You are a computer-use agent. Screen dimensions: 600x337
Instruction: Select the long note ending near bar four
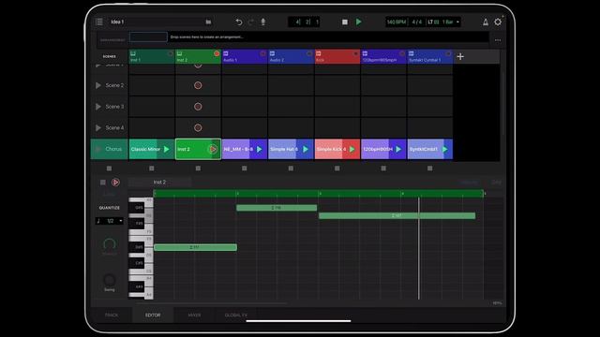click(x=397, y=216)
